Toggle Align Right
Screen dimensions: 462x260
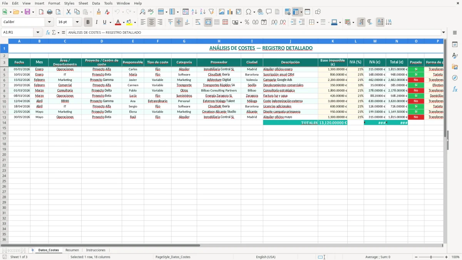click(160, 22)
